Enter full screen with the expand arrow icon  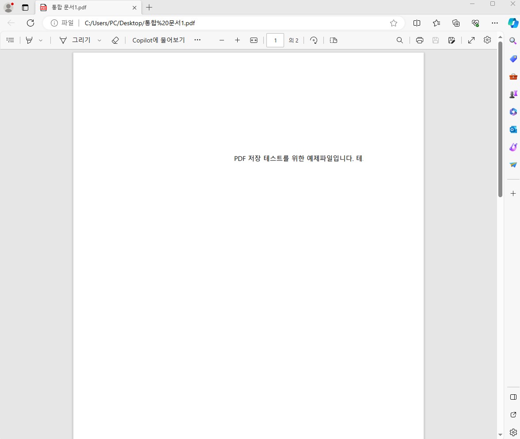tap(471, 40)
